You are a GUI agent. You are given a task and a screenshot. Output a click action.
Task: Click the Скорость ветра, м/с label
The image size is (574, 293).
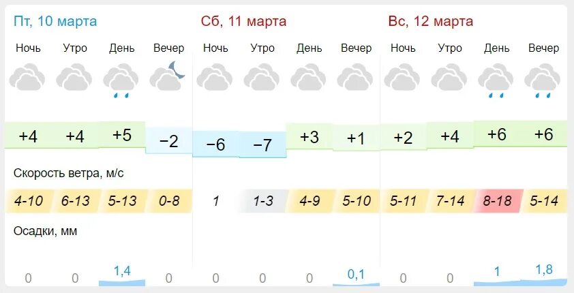pos(68,173)
